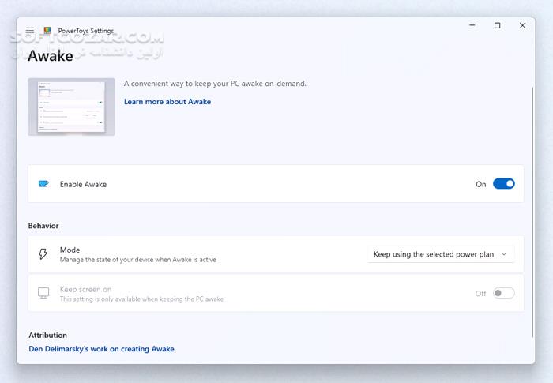Click the vertical scrollbar of the settings page

532,212
